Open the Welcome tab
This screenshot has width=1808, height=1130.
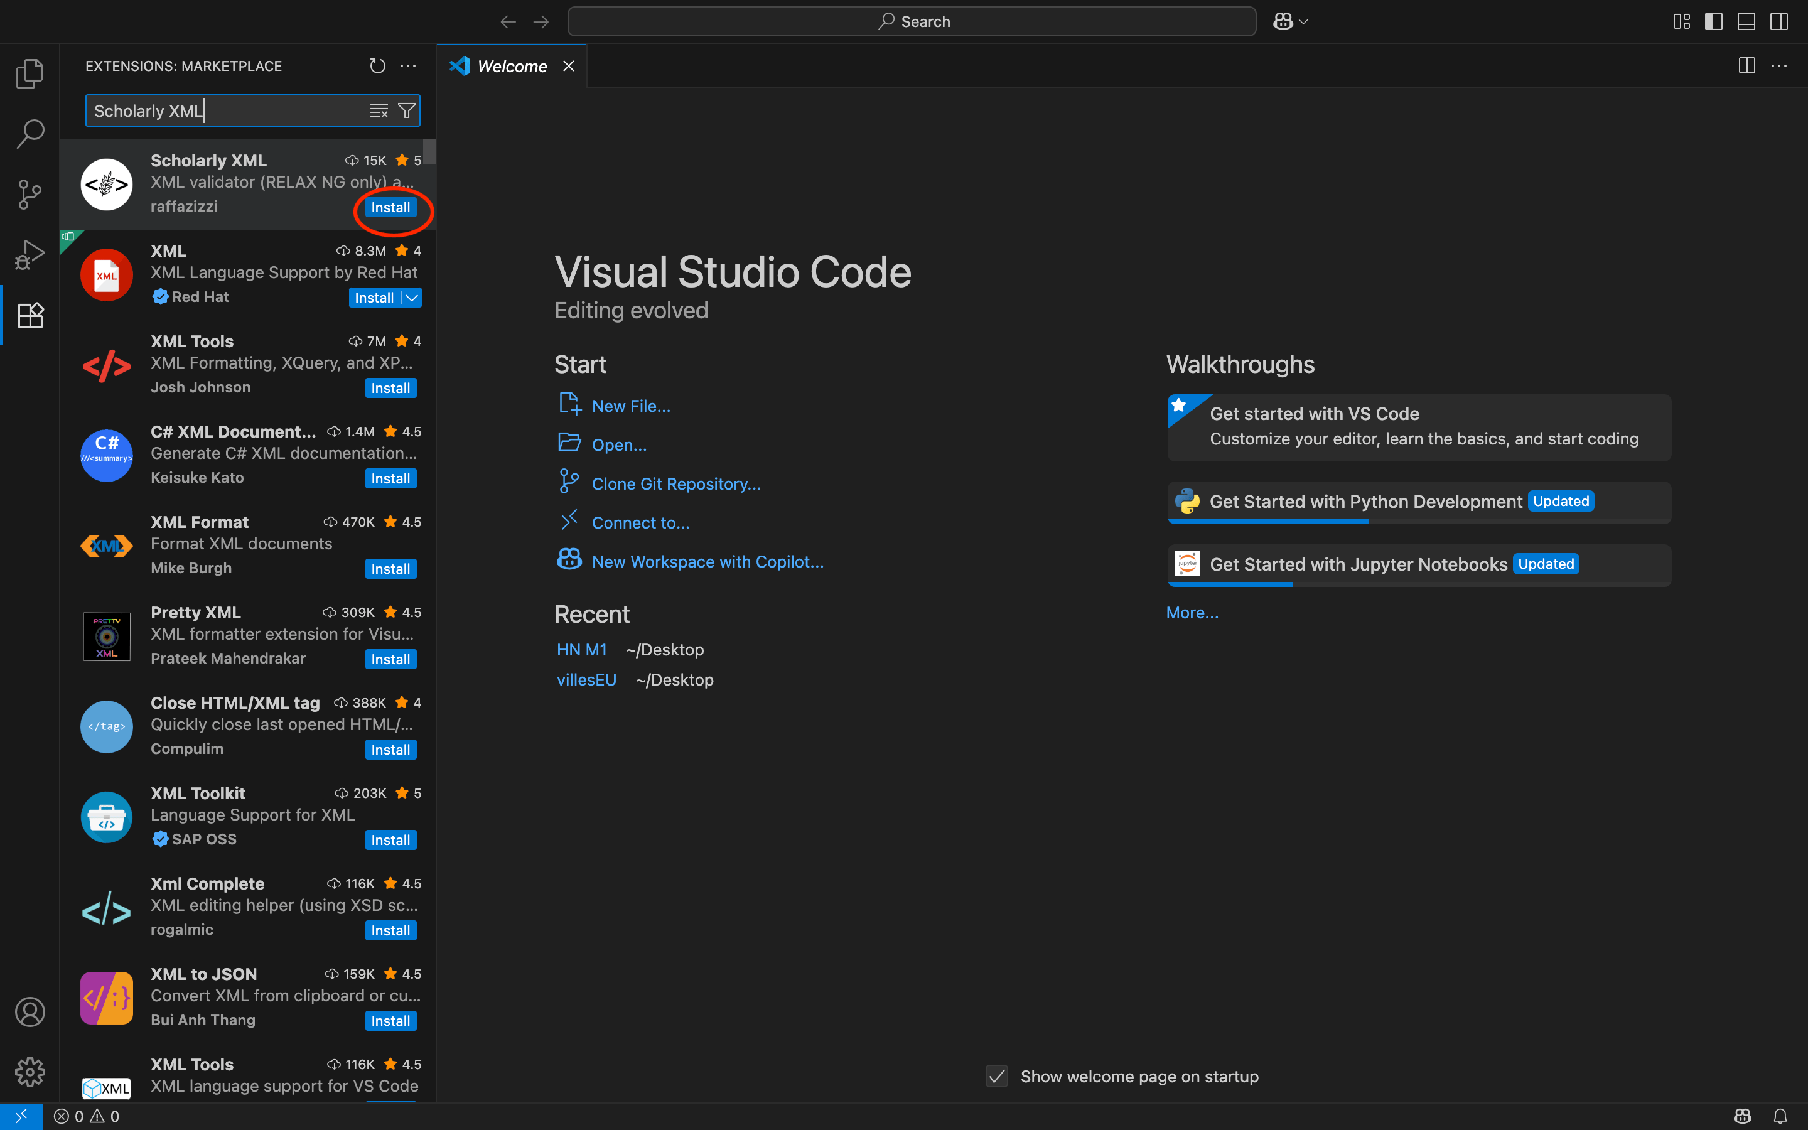click(x=511, y=66)
